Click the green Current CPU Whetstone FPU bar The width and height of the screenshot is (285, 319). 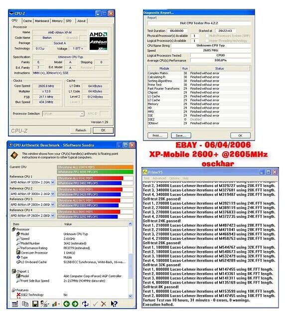[95, 172]
